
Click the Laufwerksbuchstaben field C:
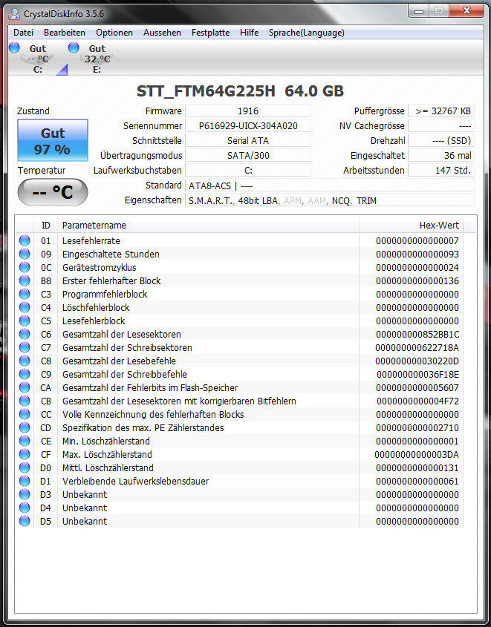[x=248, y=170]
